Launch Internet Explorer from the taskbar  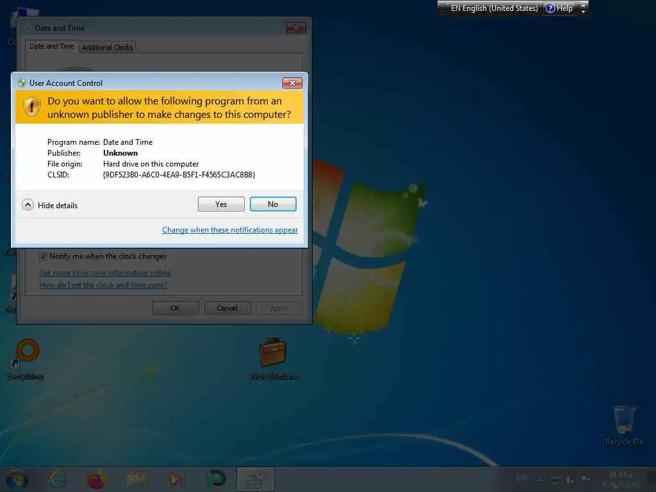pyautogui.click(x=58, y=479)
